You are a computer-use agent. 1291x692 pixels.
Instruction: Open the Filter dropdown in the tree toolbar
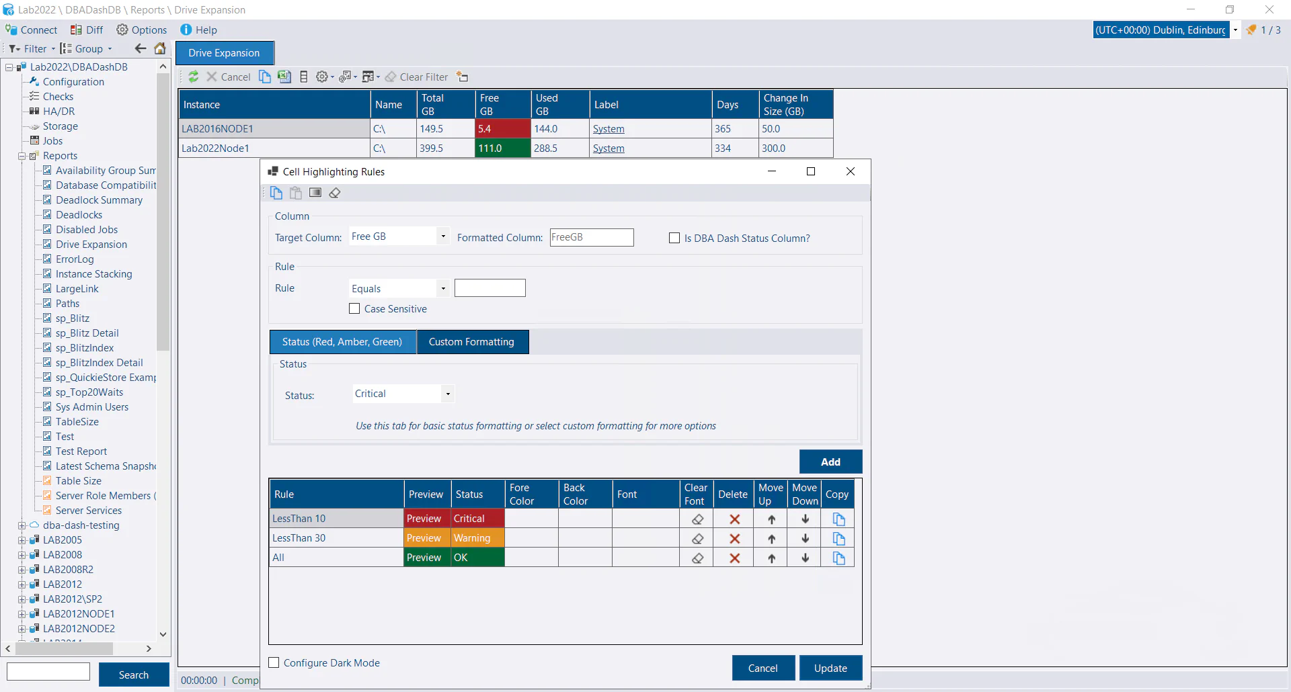pyautogui.click(x=32, y=48)
